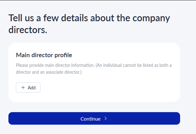Screen dimensions: 196x134
Task: Click the right chevron icon on Continue
Action: pyautogui.click(x=106, y=118)
